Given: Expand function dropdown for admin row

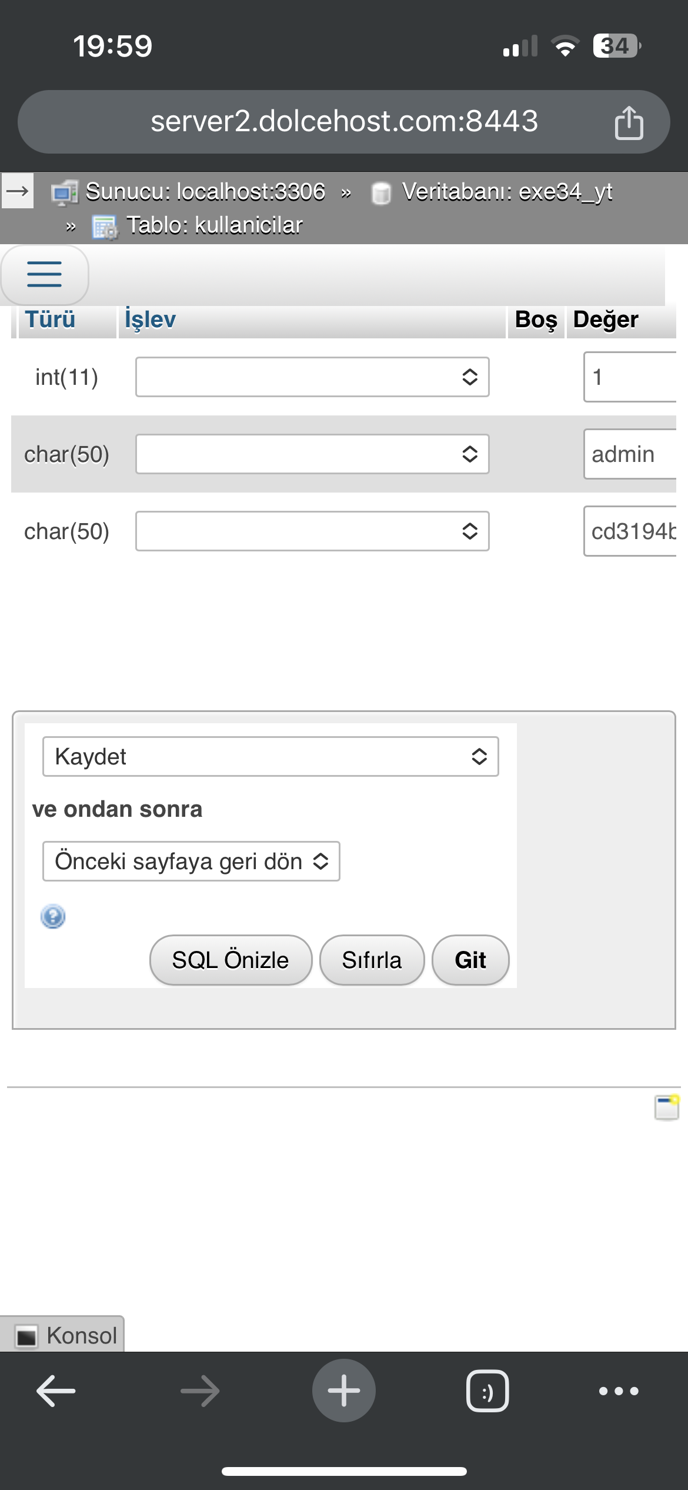Looking at the screenshot, I should point(312,454).
